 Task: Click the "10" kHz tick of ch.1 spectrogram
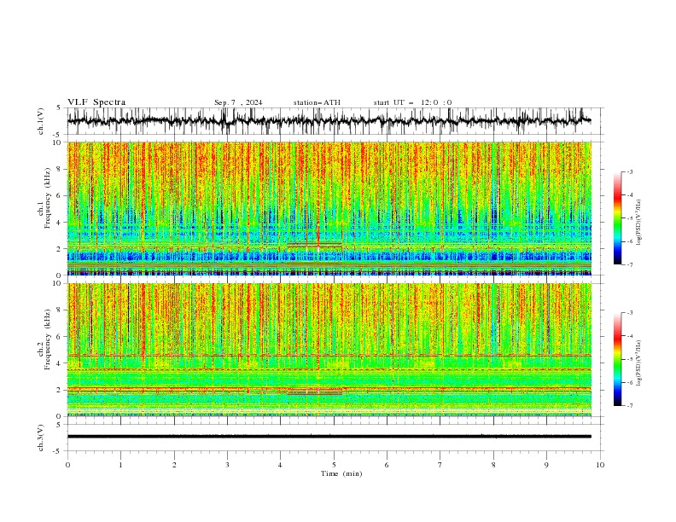click(58, 142)
